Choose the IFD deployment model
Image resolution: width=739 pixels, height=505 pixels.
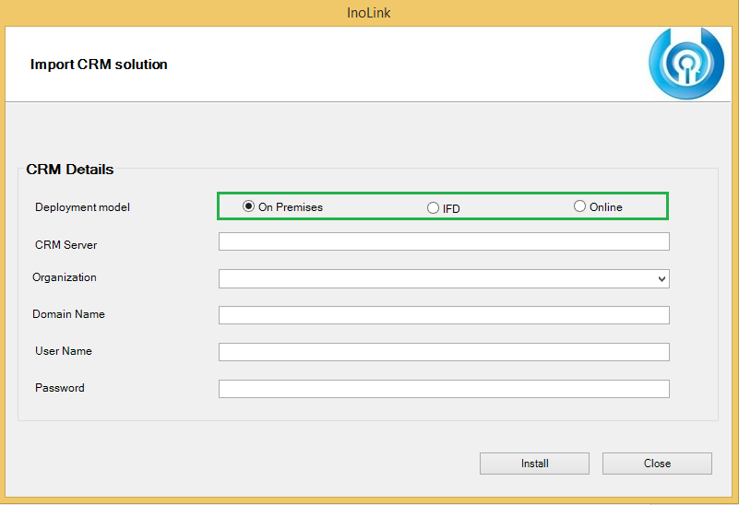[x=433, y=207]
